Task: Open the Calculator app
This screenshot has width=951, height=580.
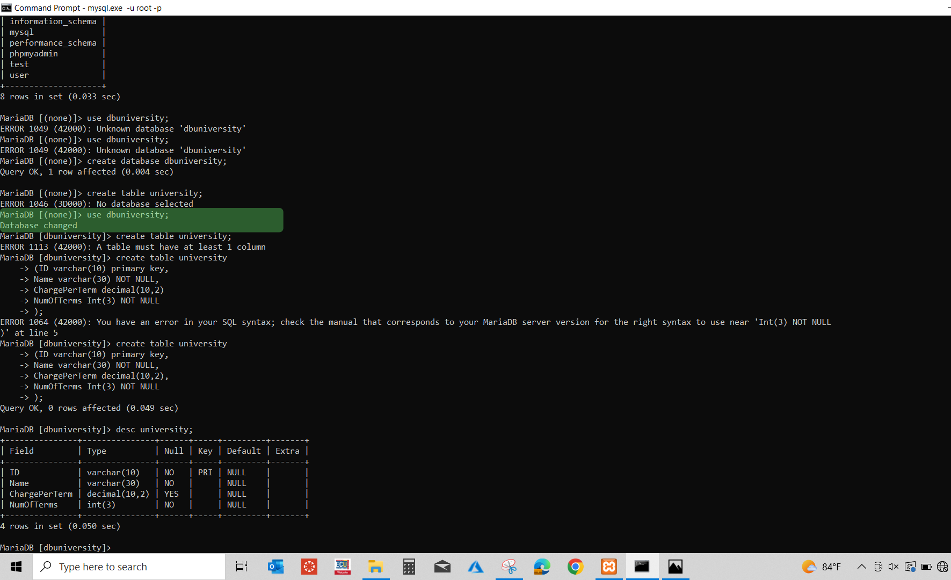Action: point(409,567)
